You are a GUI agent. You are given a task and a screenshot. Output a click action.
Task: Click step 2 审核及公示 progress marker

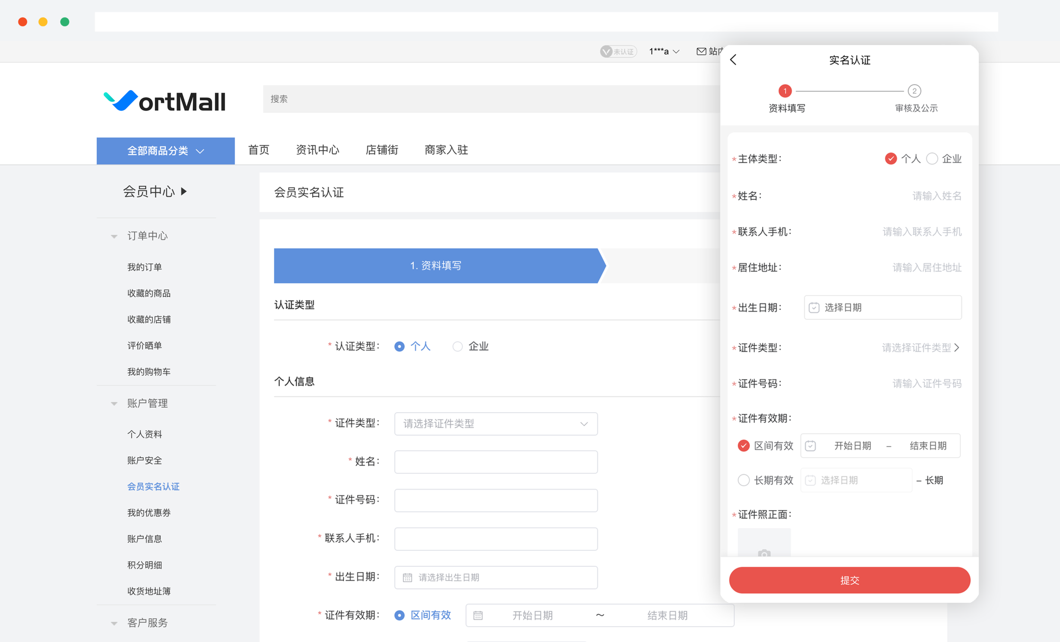click(914, 91)
